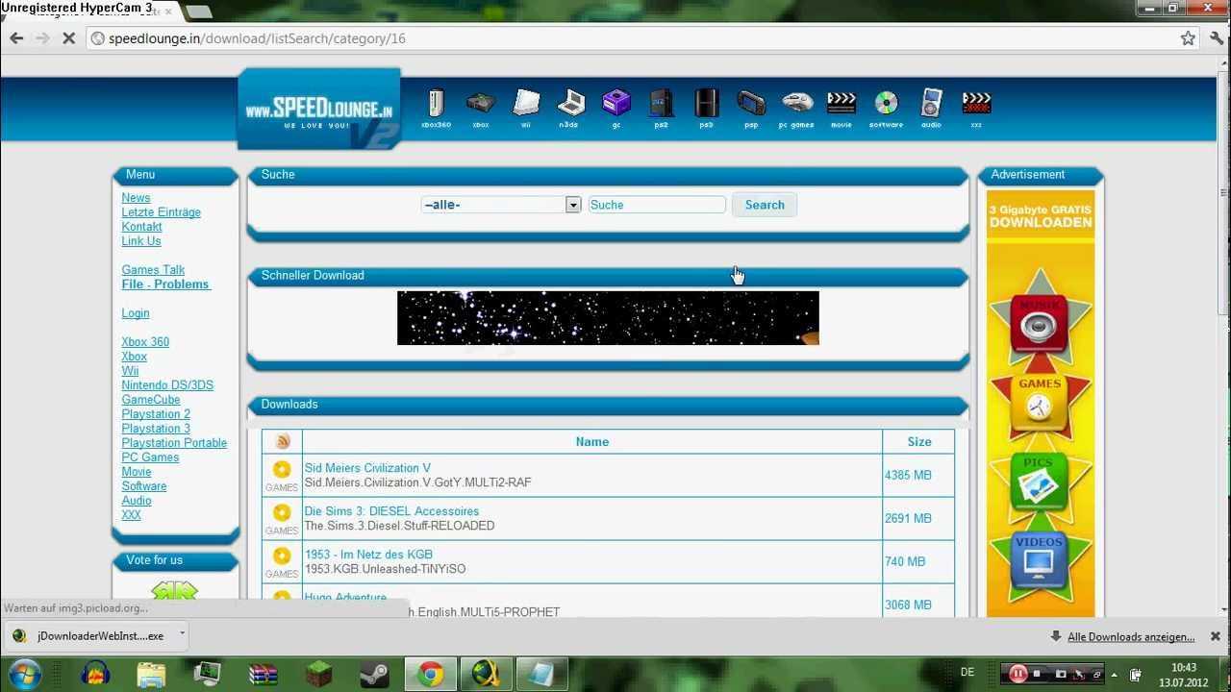The height and width of the screenshot is (692, 1231).
Task: Click Alle Downloads anzeigen link
Action: (1131, 637)
